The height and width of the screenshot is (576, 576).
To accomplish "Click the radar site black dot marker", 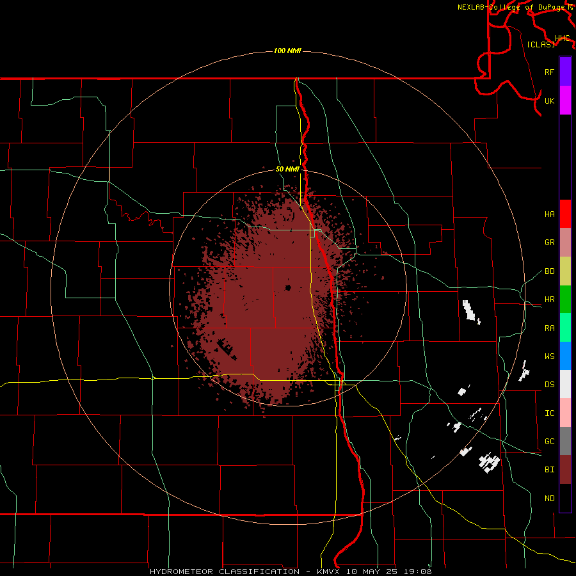I will click(288, 288).
